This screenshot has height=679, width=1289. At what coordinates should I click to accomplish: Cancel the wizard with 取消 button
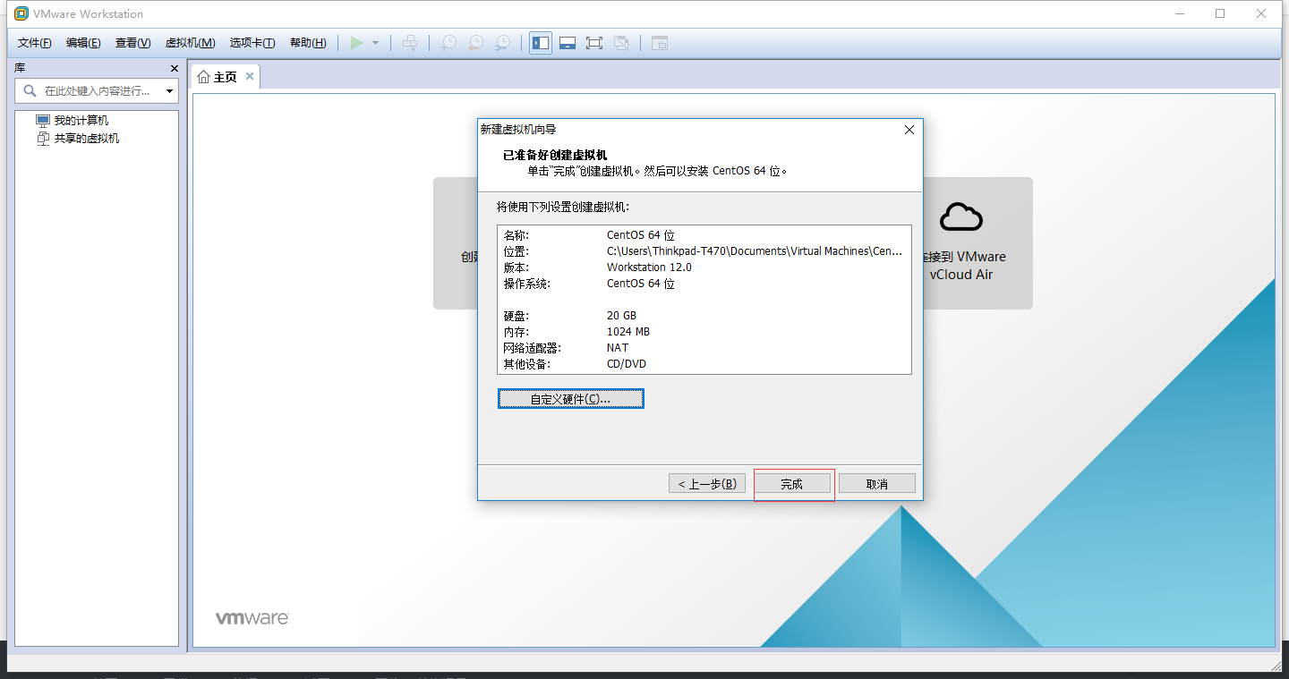877,483
